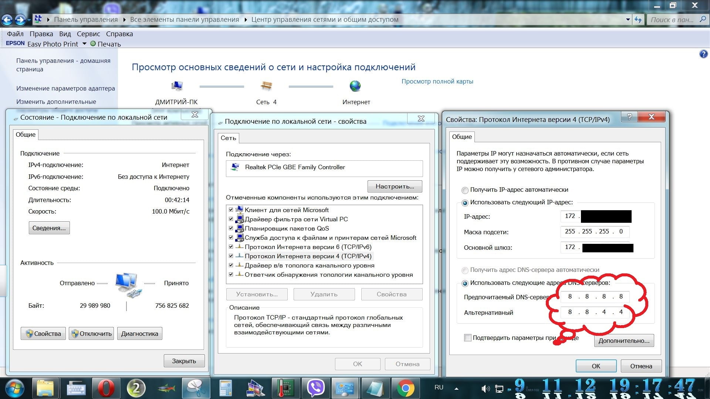Uncheck Протокол Интернета версии 6 (TCP/IPv6)
Screen dimensions: 710x399
click(231, 247)
